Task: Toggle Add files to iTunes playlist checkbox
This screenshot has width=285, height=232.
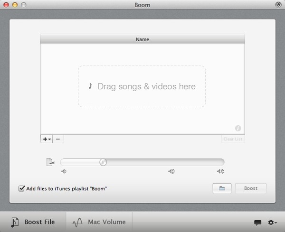Action: [21, 188]
